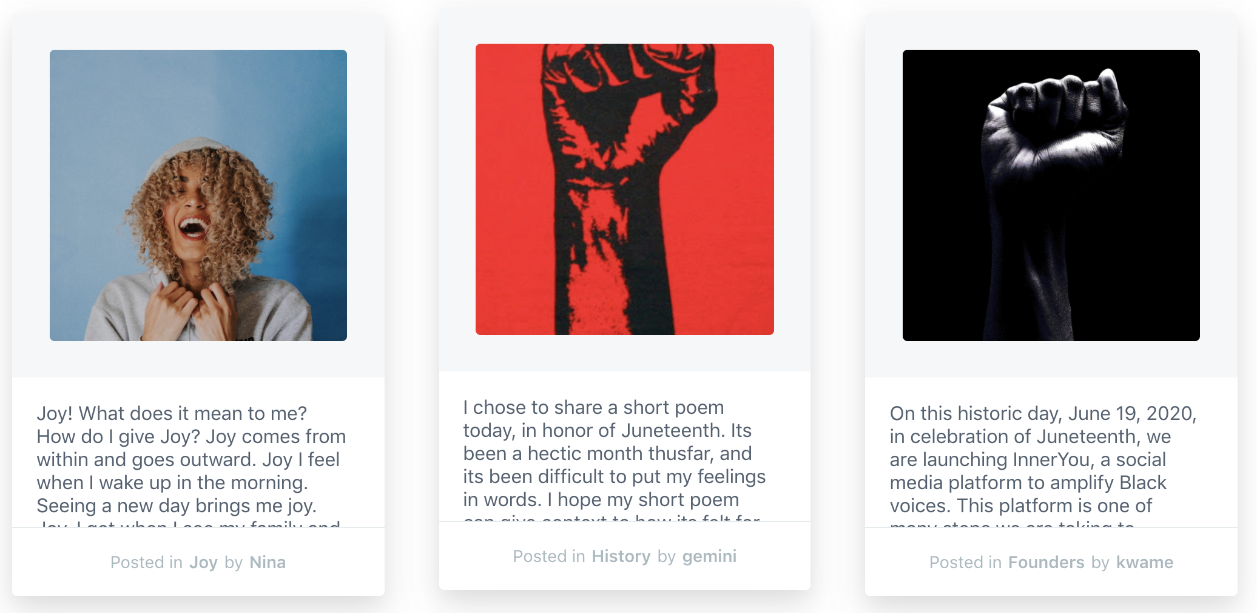Open the Joy category link

pyautogui.click(x=203, y=563)
